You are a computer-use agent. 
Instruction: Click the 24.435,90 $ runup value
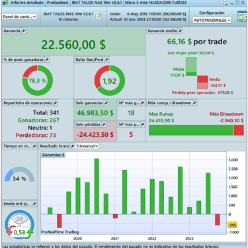click(161, 120)
